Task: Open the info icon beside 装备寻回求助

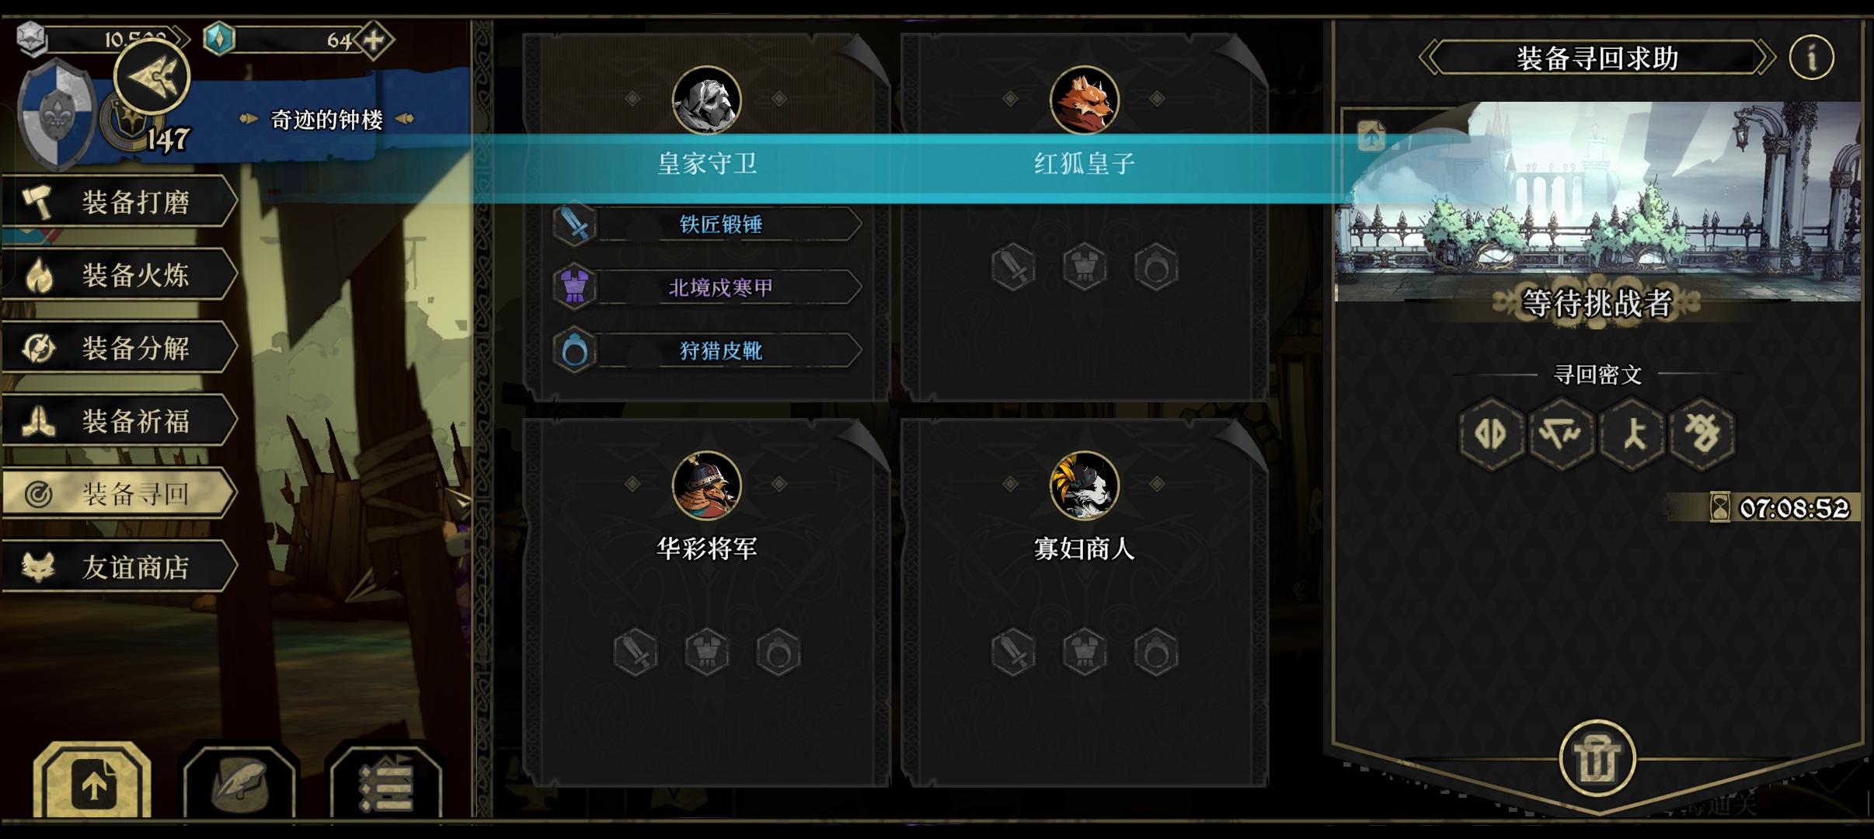Action: pos(1812,57)
